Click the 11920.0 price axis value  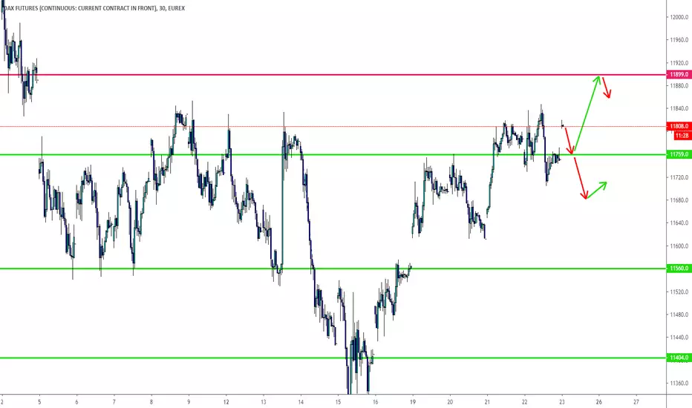click(679, 63)
